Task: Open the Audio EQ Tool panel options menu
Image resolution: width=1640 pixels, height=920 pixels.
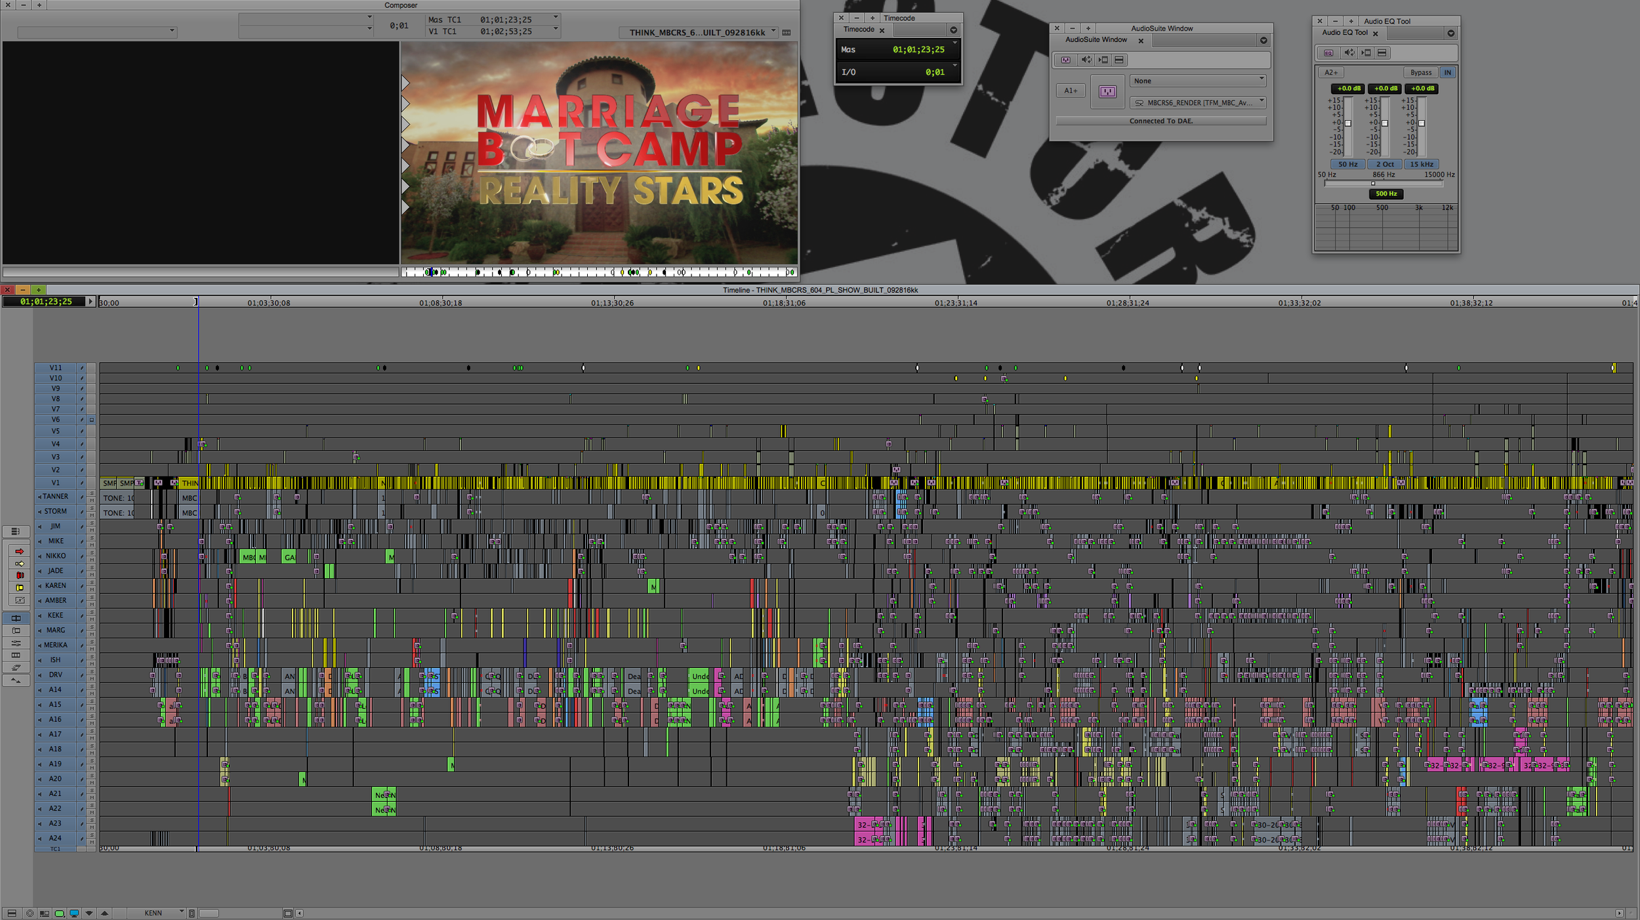Action: (x=1451, y=33)
